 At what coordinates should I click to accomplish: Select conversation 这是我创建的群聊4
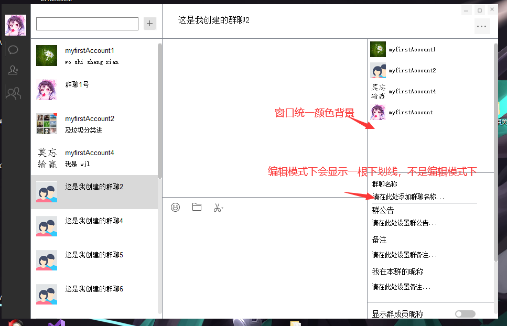(94, 226)
